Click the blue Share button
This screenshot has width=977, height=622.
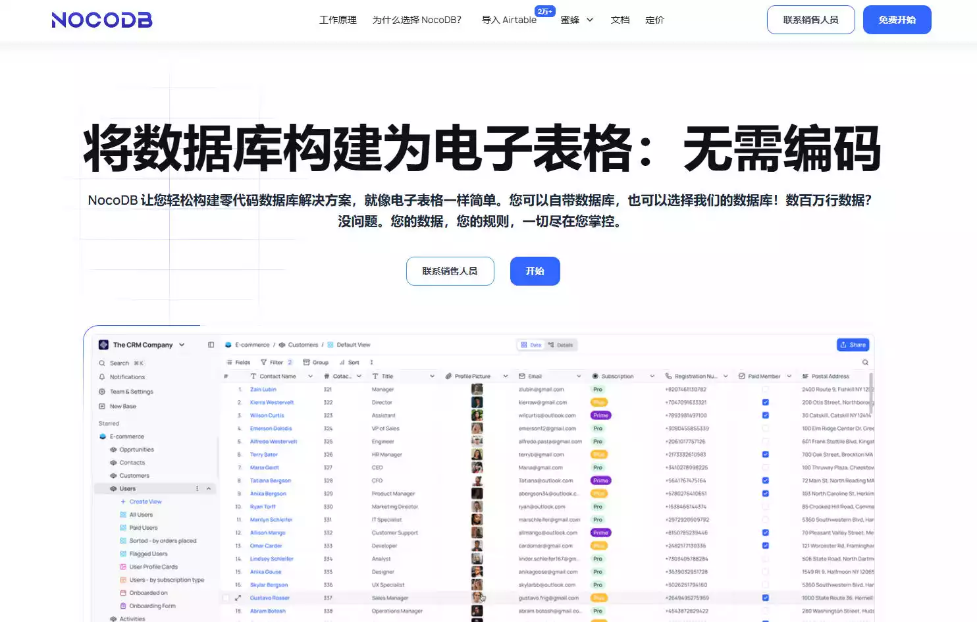tap(853, 345)
